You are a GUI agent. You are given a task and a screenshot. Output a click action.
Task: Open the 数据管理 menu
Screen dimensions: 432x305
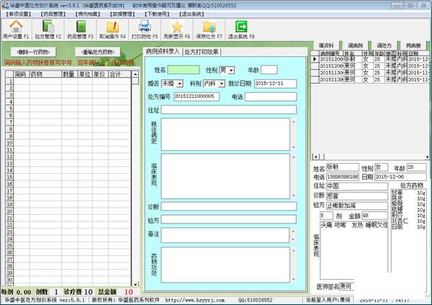124,13
